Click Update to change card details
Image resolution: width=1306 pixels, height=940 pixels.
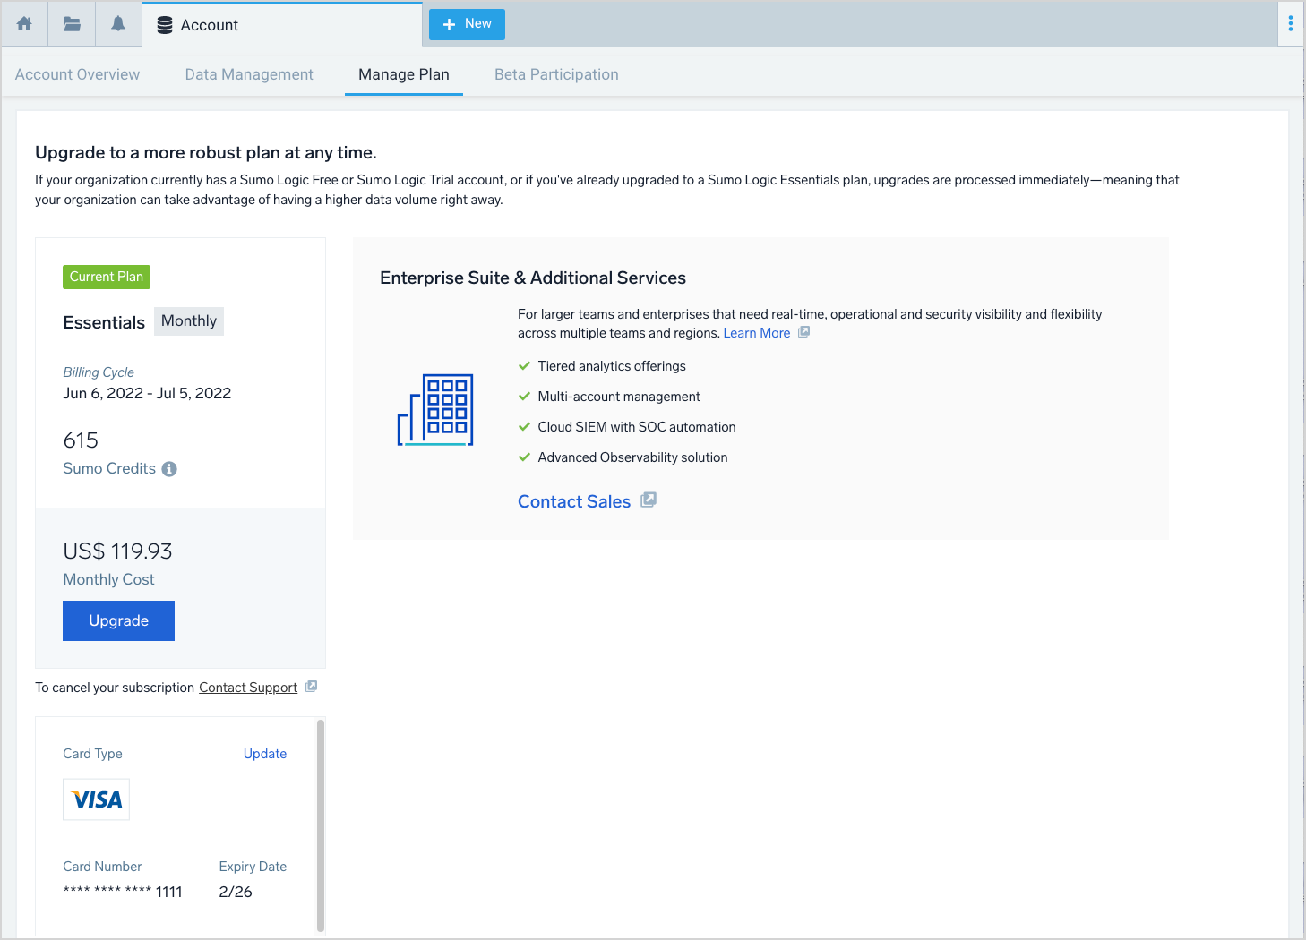tap(265, 754)
